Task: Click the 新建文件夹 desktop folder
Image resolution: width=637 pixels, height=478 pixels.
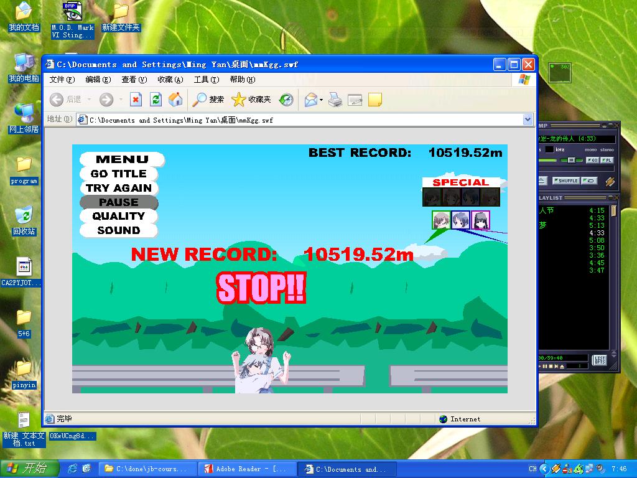Action: [121, 17]
